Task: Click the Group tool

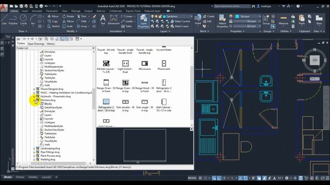Action: 266,20
